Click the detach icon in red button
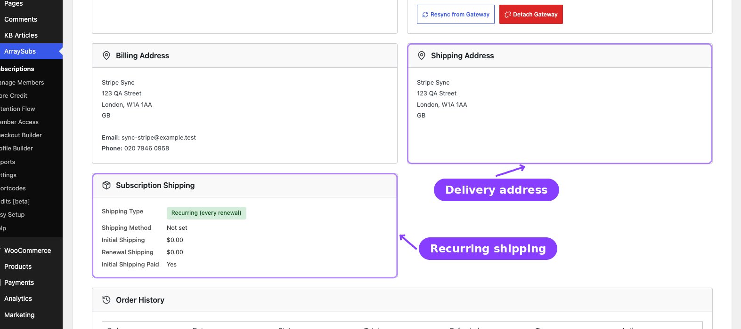Viewport: 741px width, 329px height. (x=508, y=15)
